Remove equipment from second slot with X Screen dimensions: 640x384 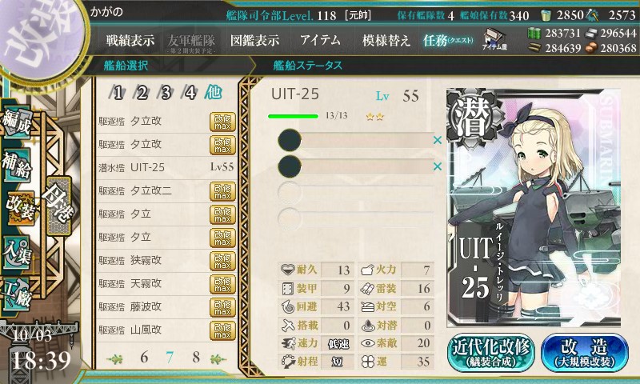click(x=438, y=166)
